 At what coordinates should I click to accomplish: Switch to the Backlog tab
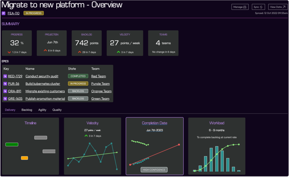(x=27, y=110)
